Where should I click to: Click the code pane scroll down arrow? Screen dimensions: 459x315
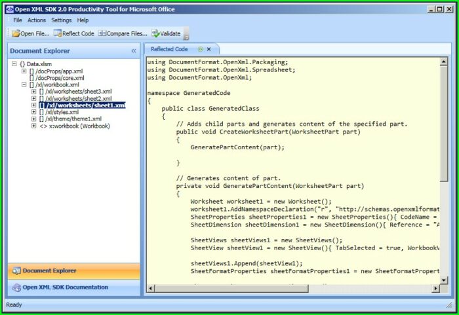coord(444,280)
